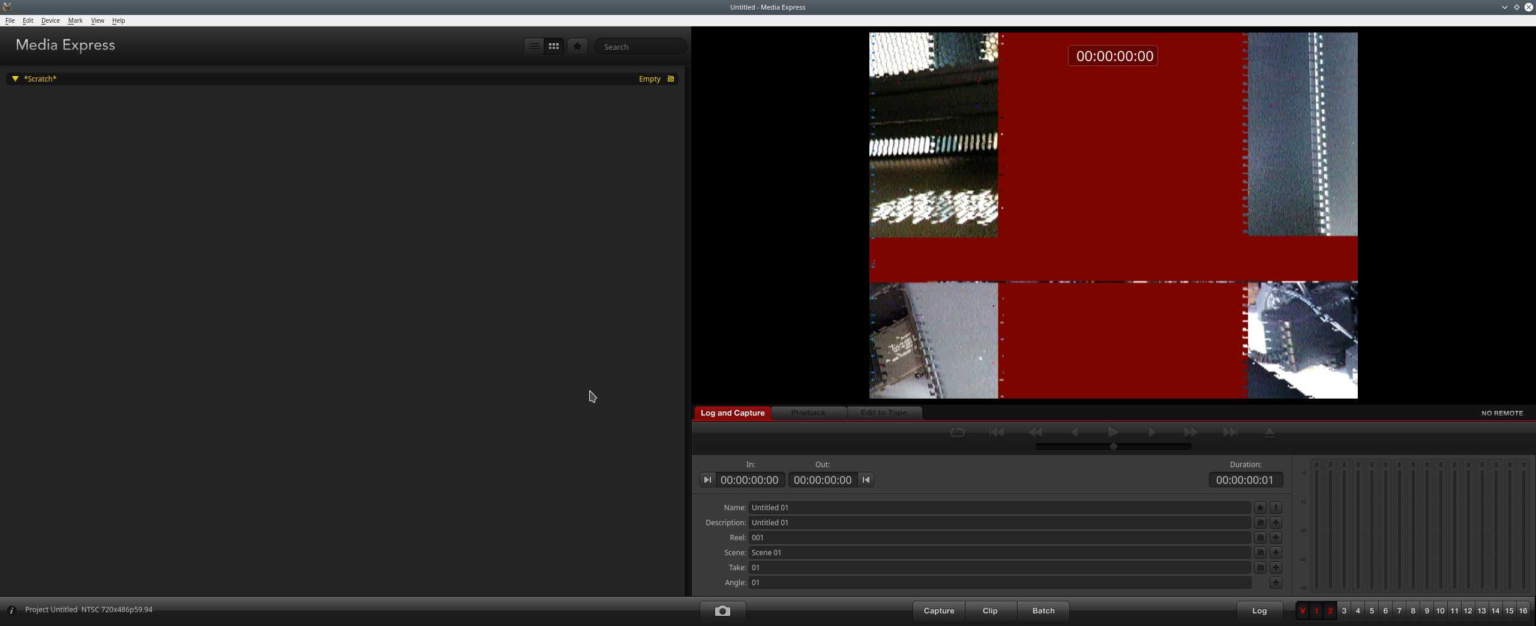Enable audio channel 8
The width and height of the screenshot is (1536, 626).
point(1413,611)
